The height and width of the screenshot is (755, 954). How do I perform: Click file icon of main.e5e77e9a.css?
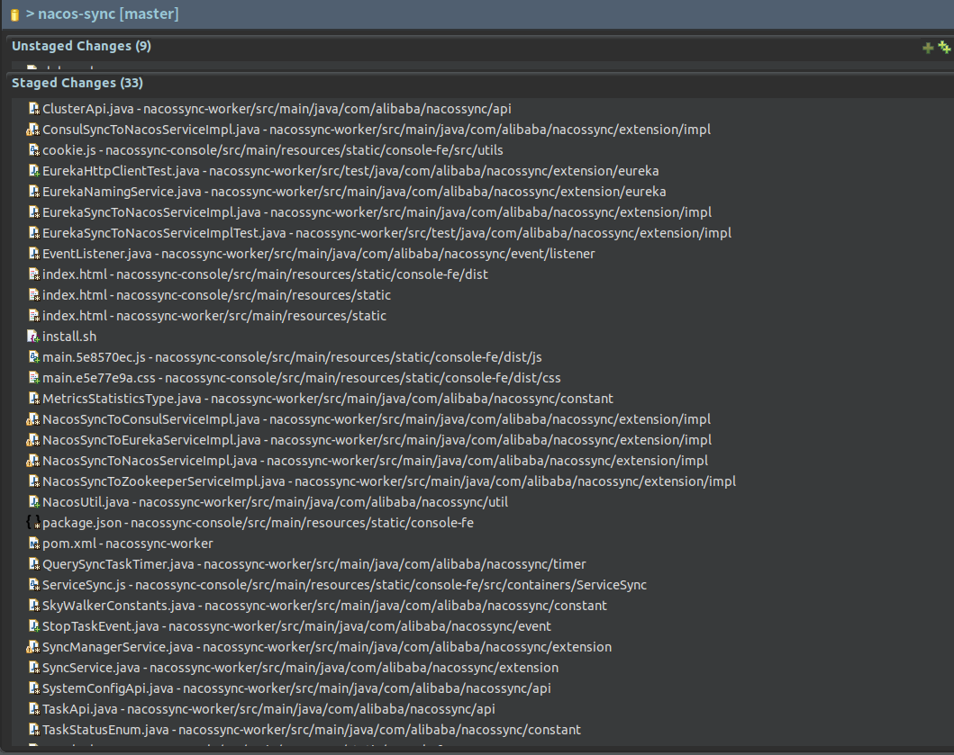point(34,378)
